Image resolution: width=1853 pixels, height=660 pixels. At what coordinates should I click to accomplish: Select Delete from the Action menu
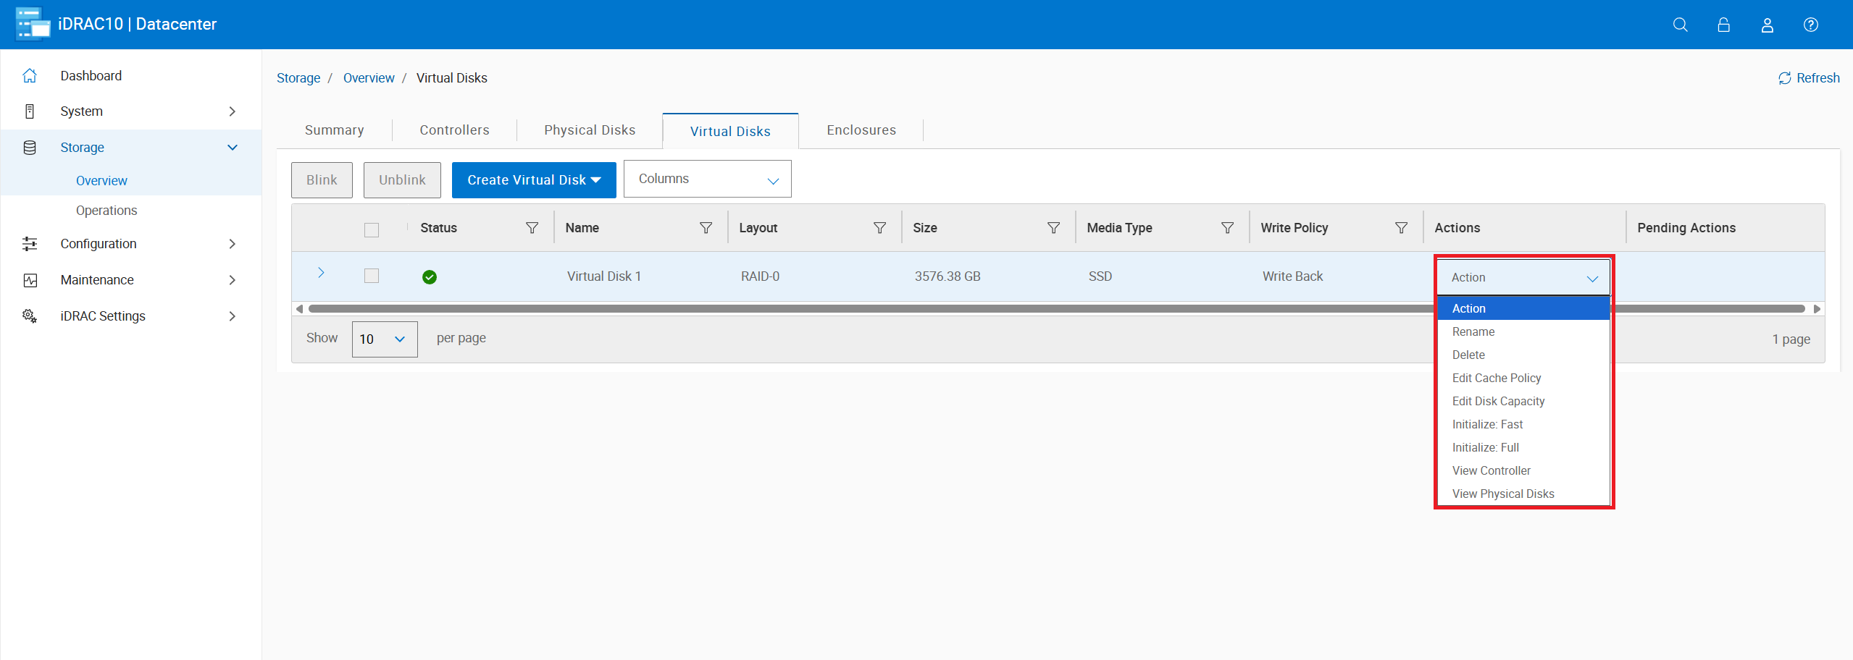pyautogui.click(x=1468, y=355)
